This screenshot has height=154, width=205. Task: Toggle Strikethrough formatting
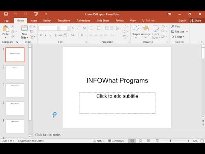click(60, 35)
